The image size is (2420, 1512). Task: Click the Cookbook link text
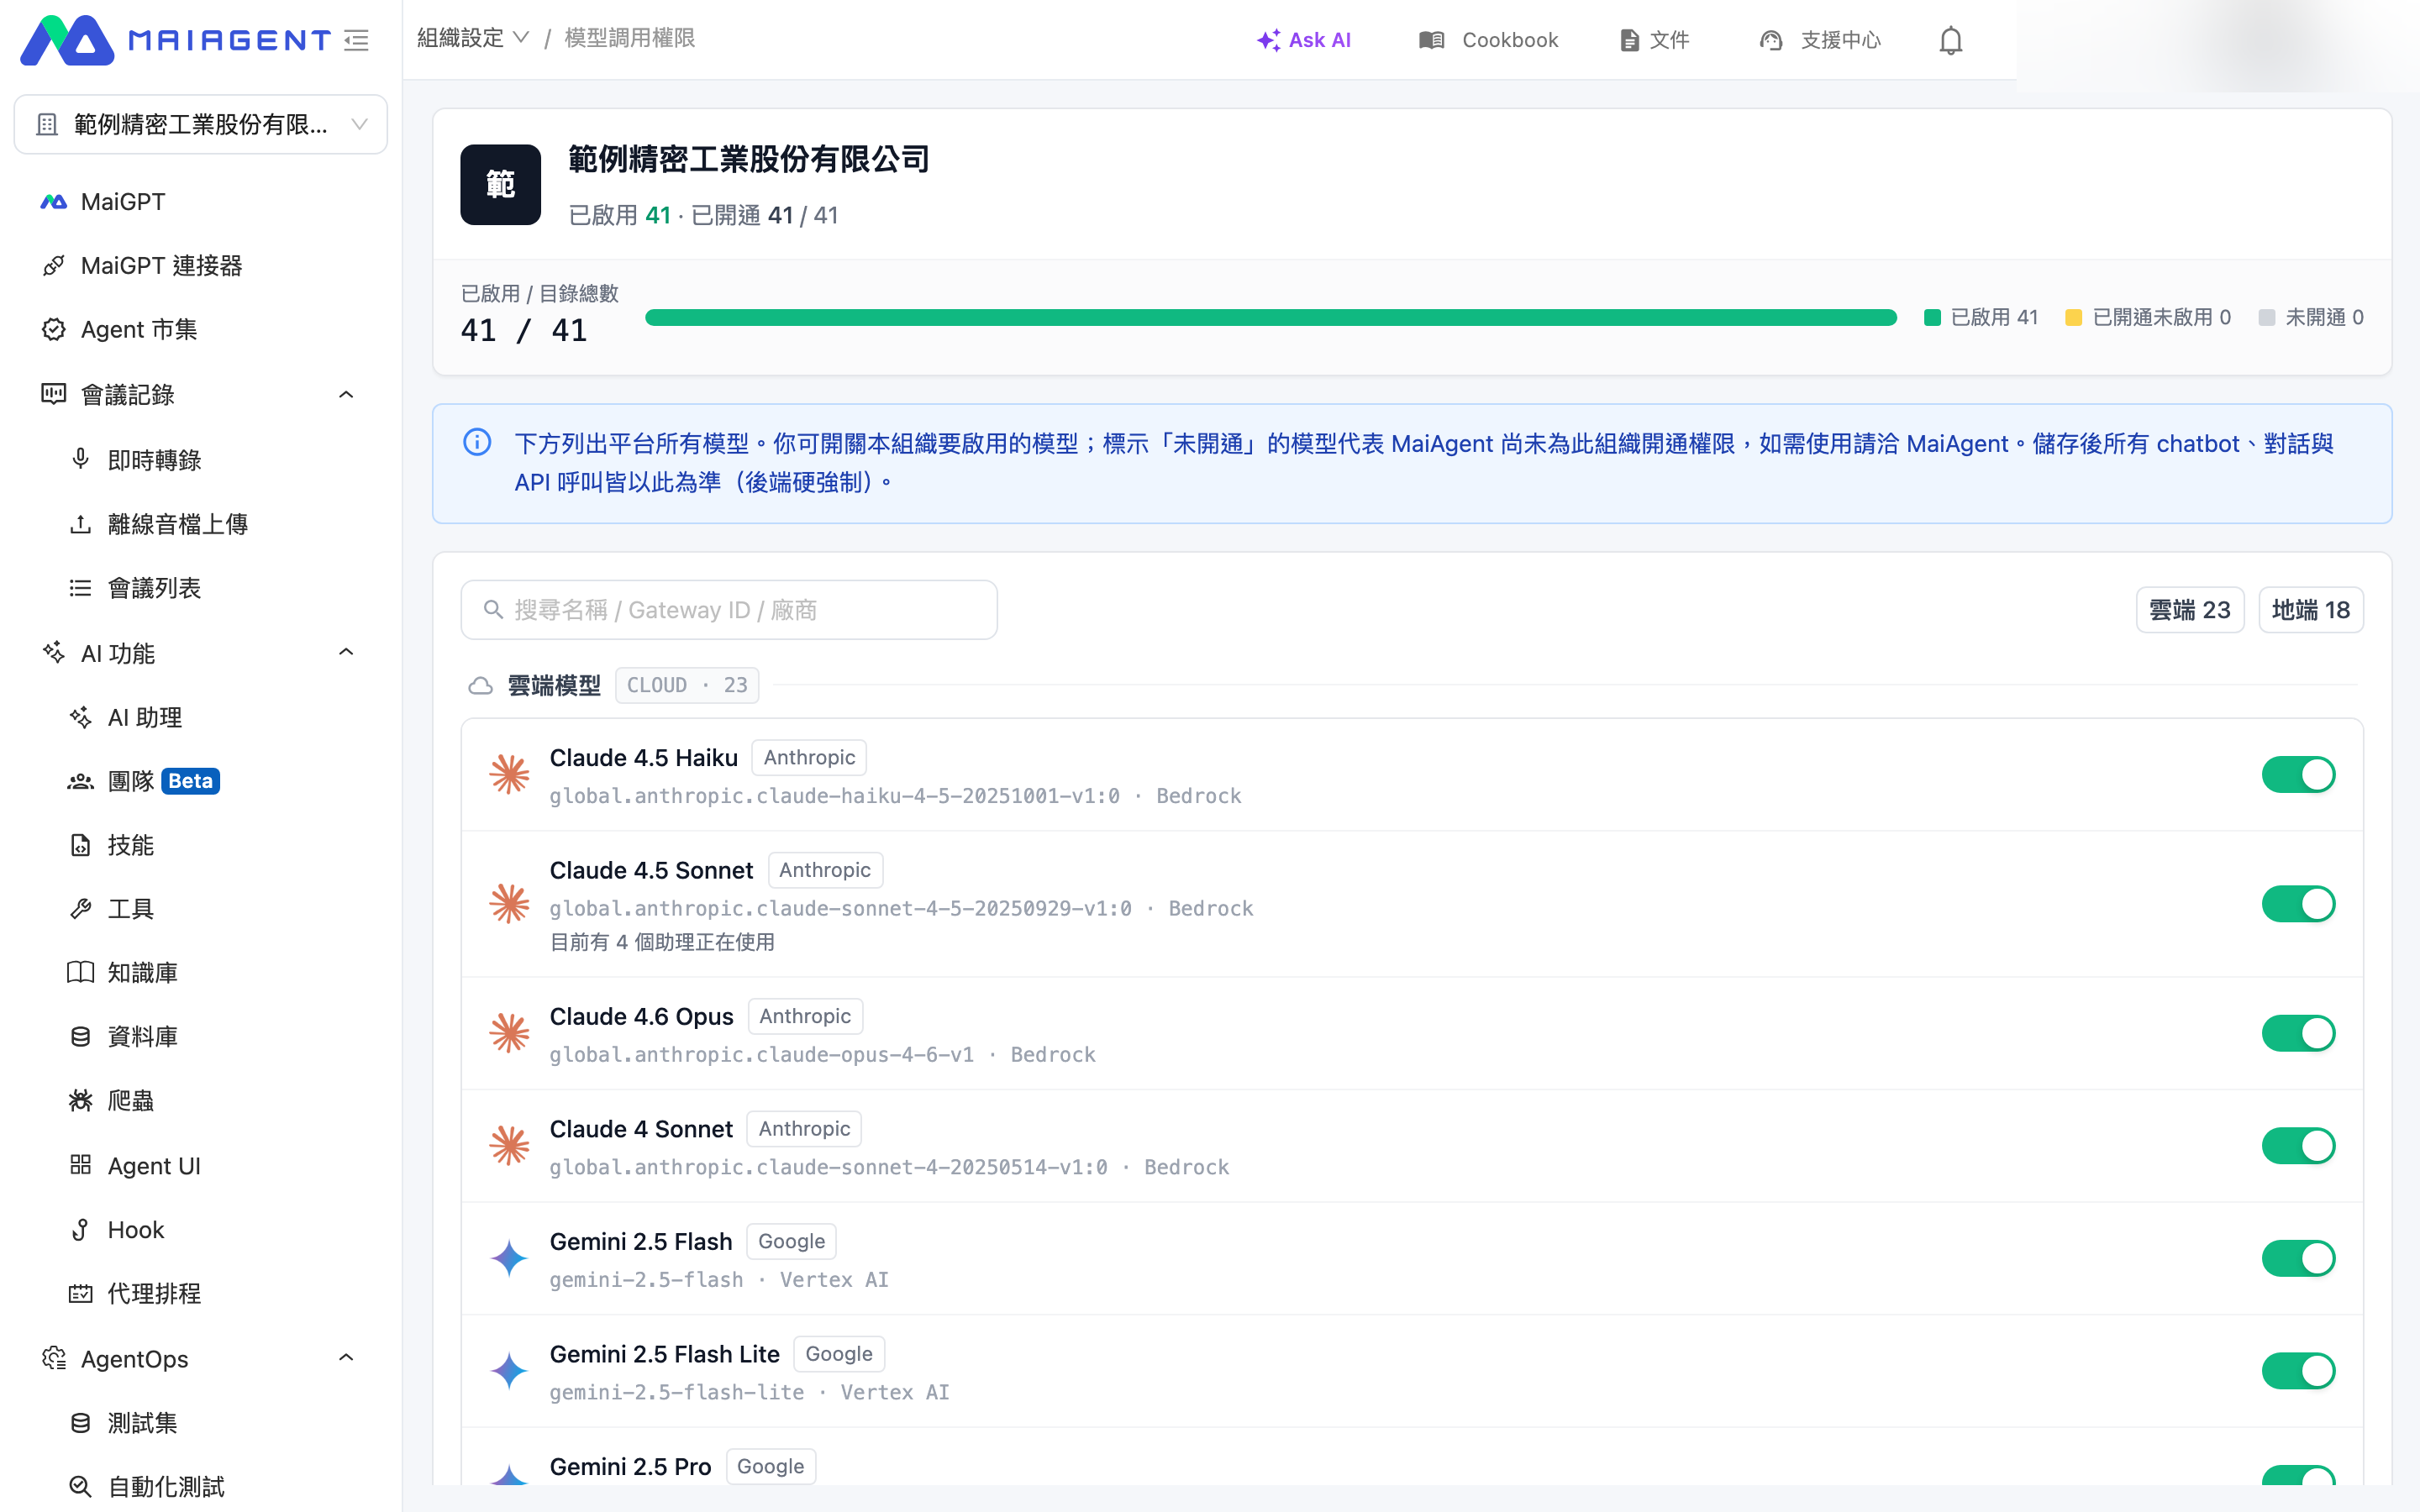[x=1510, y=40]
